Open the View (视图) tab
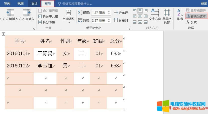The image size is (208, 114). 21,3
